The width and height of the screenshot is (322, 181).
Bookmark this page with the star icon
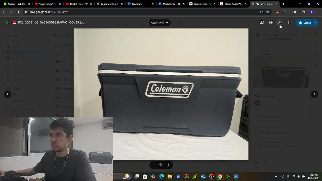pyautogui.click(x=268, y=12)
